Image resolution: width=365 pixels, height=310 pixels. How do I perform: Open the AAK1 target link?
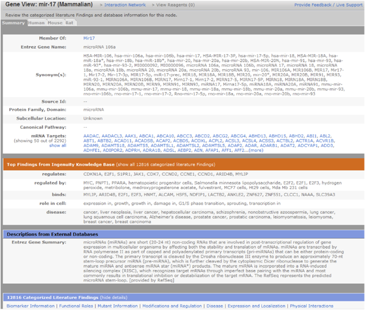coord(130,136)
